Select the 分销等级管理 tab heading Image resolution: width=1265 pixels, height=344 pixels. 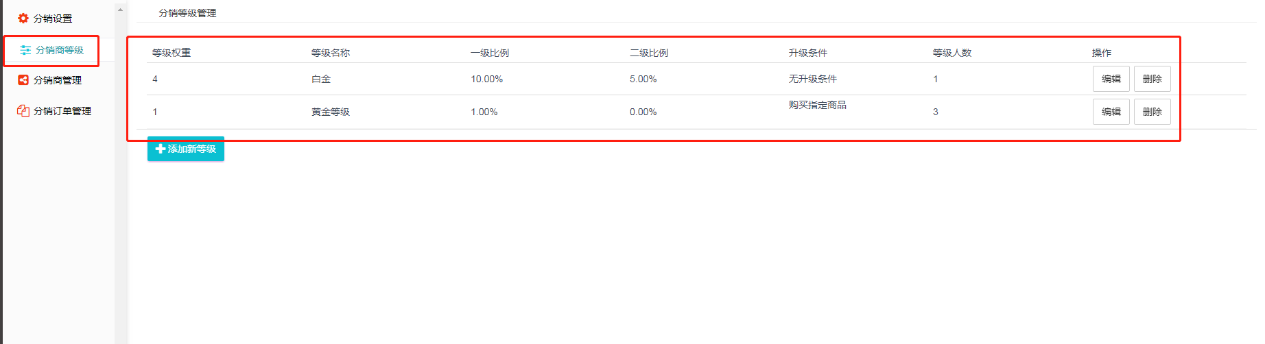click(187, 13)
